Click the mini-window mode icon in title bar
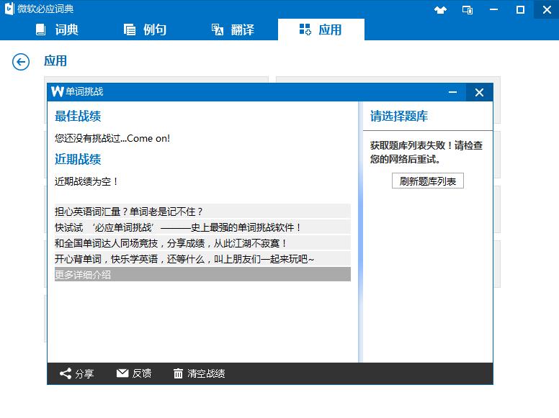Viewport: 559px width, 418px height. 468,9
